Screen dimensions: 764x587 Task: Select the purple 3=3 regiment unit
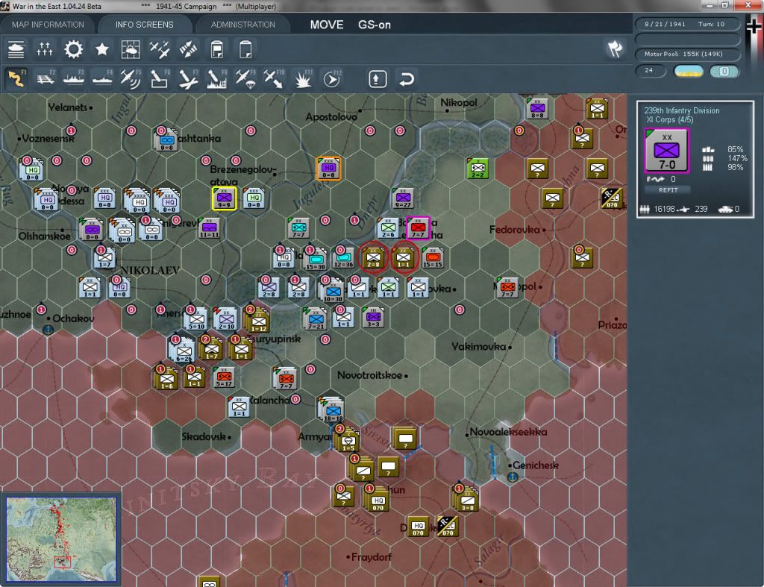pyautogui.click(x=373, y=318)
